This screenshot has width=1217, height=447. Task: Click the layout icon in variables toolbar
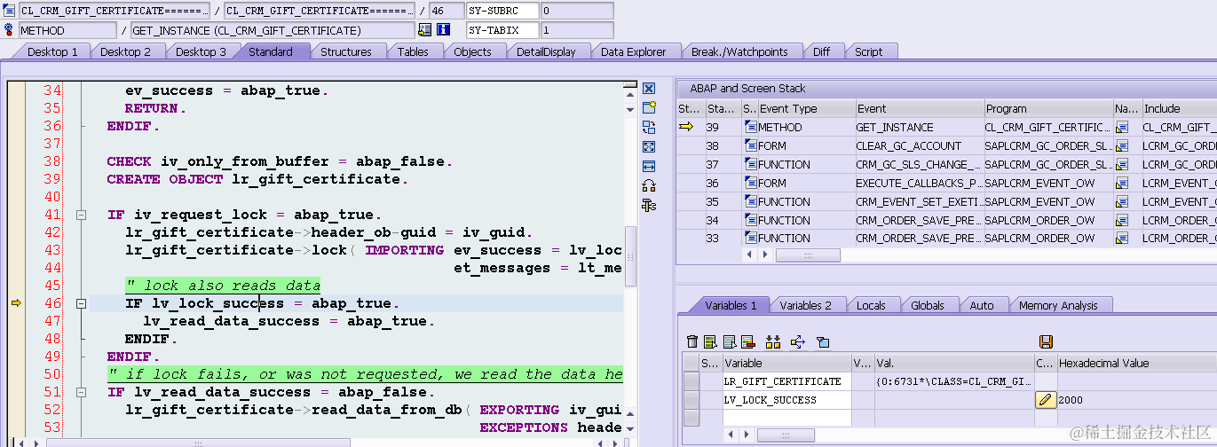823,341
